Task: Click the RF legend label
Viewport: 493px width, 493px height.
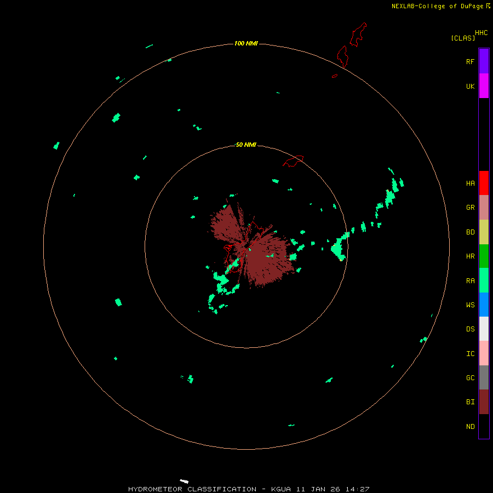Action: coord(470,61)
